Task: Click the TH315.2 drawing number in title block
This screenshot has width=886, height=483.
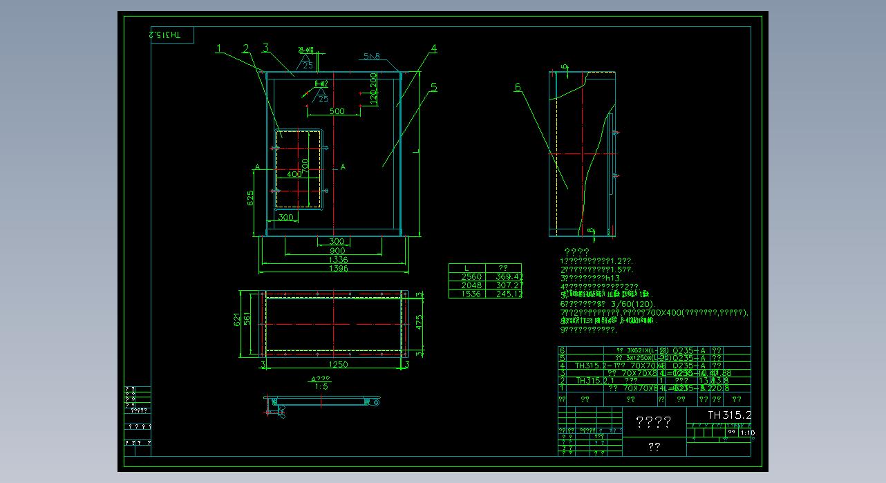Action: (729, 415)
